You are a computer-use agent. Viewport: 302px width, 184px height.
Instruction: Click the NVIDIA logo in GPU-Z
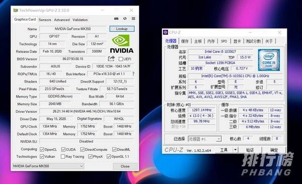pyautogui.click(x=122, y=44)
